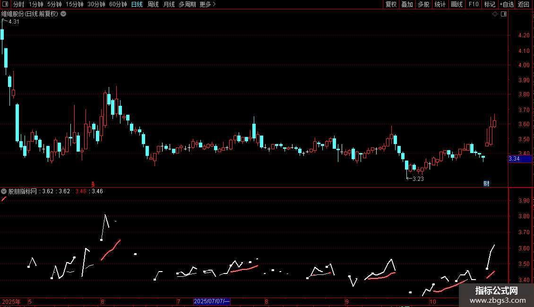The image size is (534, 307).
Task: Click the 3.23 low price annotation
Action: (x=418, y=179)
